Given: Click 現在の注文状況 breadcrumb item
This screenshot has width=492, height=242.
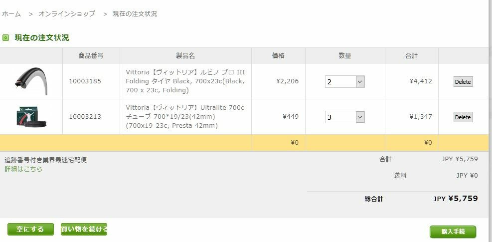Looking at the screenshot, I should 135,14.
